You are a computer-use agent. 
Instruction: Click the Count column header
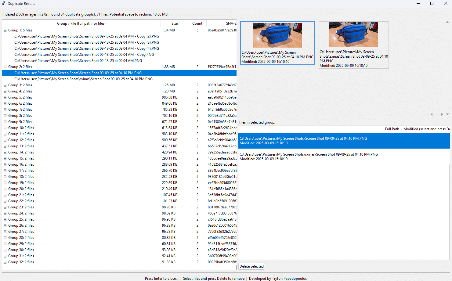(x=197, y=23)
